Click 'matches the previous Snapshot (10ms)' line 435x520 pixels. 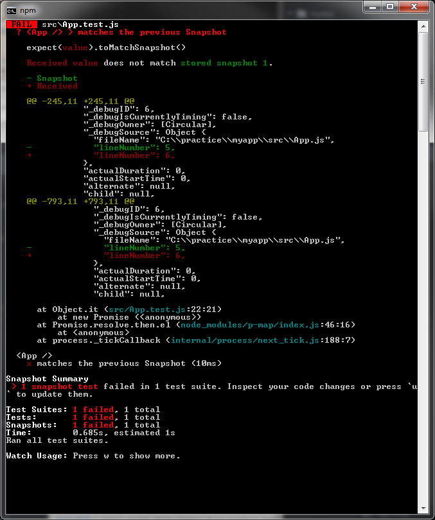(124, 363)
